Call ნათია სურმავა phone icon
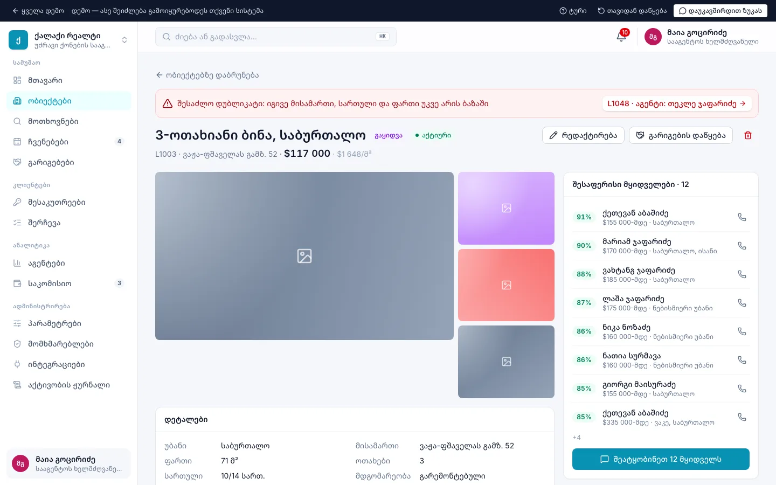The height and width of the screenshot is (485, 776). click(x=742, y=360)
